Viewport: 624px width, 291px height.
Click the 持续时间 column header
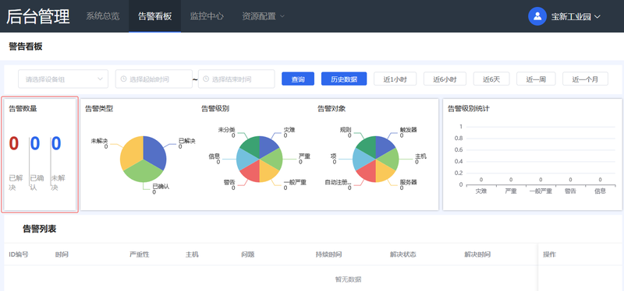[328, 254]
